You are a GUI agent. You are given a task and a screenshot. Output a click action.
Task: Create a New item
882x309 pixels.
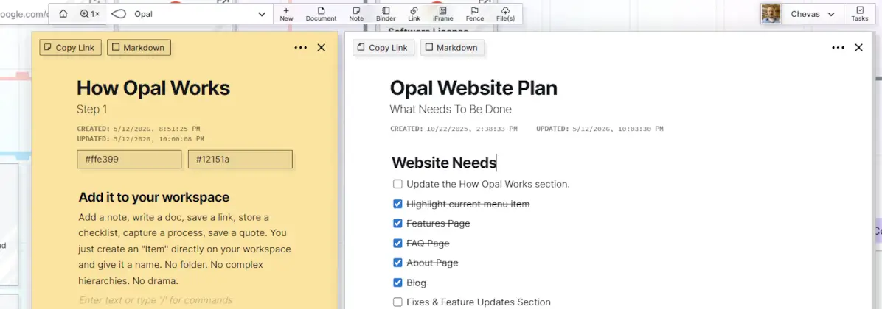coord(286,14)
